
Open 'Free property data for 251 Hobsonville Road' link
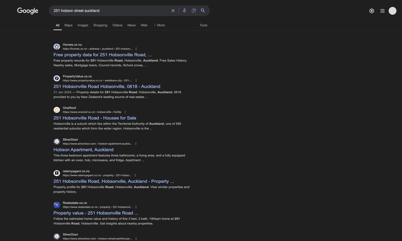tap(103, 55)
